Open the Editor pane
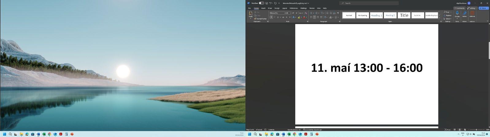Viewport: 490px width, 137px height. click(x=465, y=14)
